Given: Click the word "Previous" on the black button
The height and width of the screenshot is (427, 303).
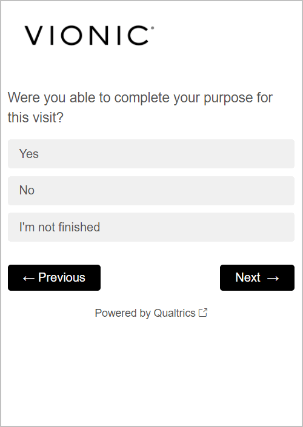Looking at the screenshot, I should 62,277.
